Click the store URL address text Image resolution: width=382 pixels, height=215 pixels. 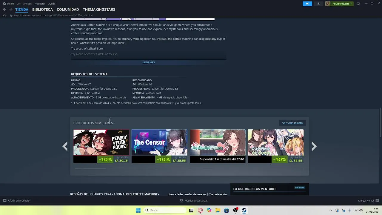(x=53, y=15)
